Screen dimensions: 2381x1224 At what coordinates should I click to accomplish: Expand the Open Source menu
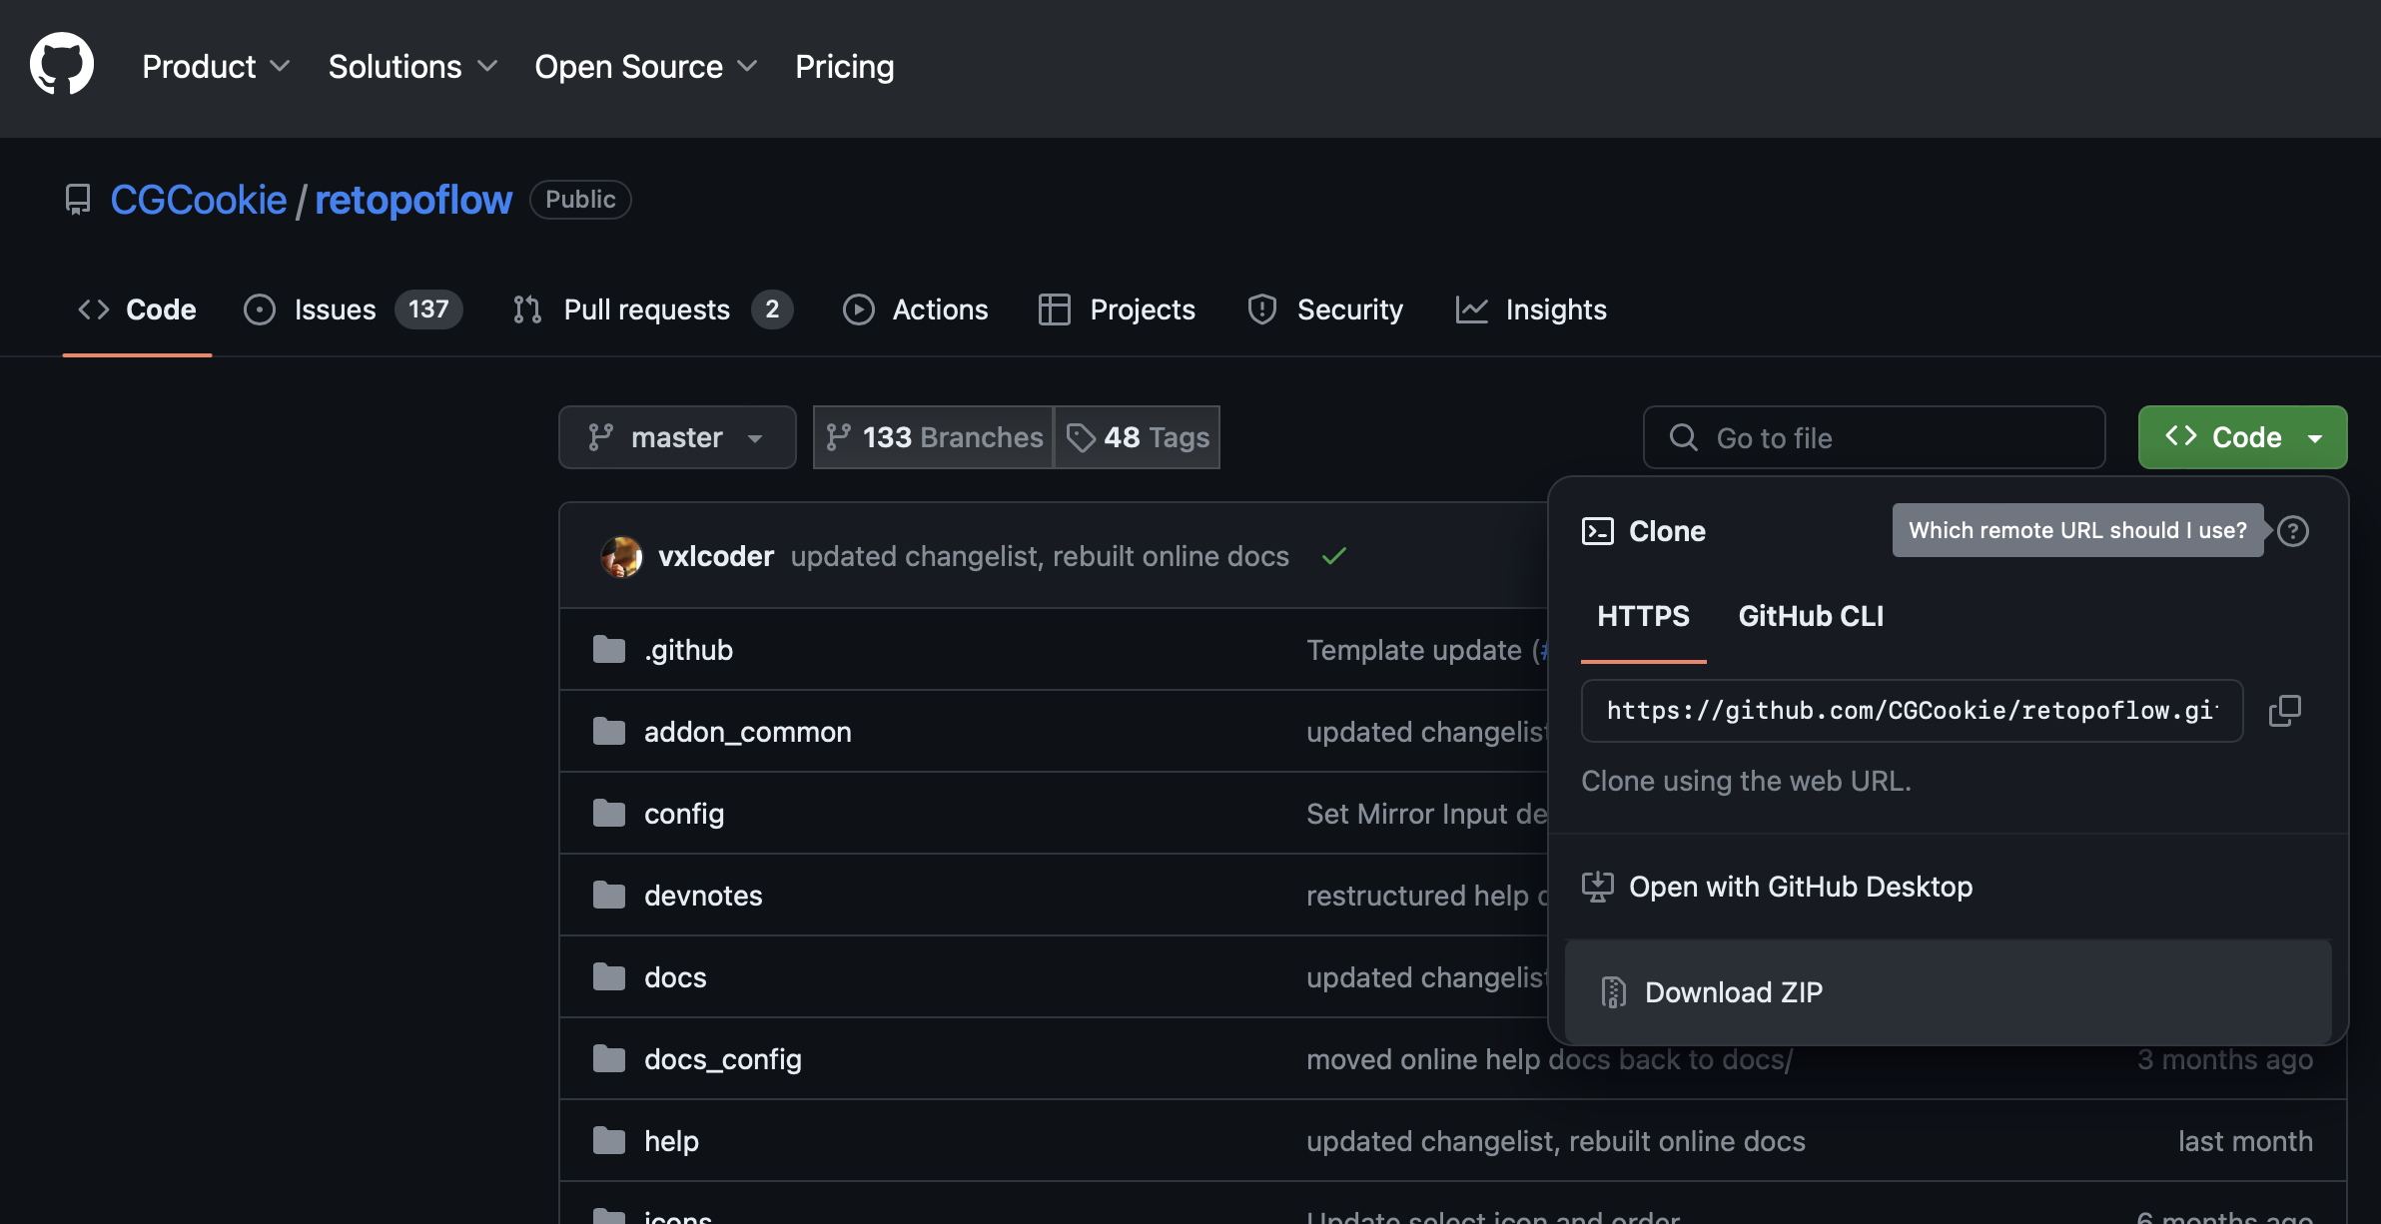(x=645, y=67)
